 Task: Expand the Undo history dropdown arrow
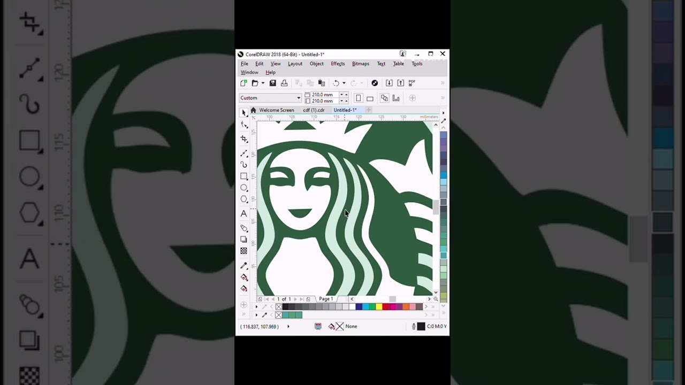(x=344, y=83)
